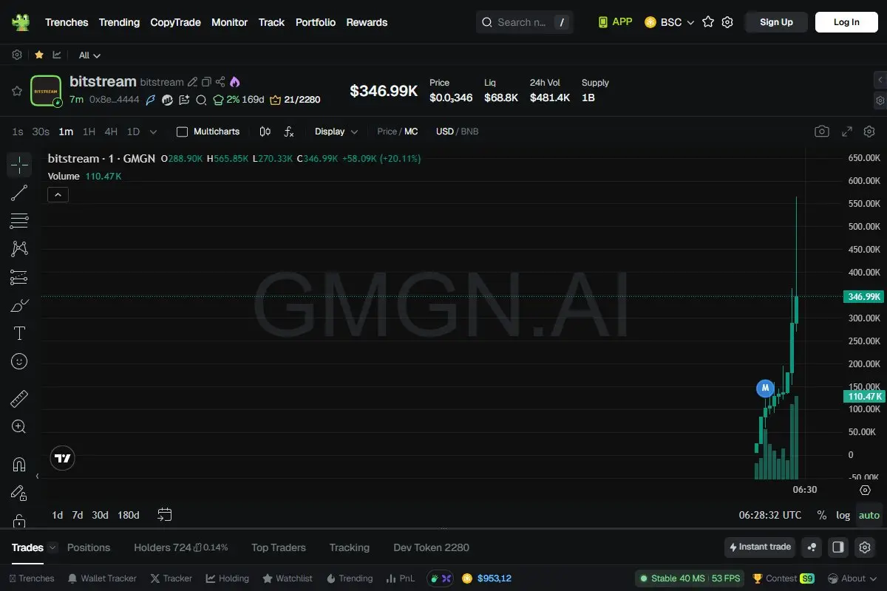Open the Display dropdown

click(336, 131)
